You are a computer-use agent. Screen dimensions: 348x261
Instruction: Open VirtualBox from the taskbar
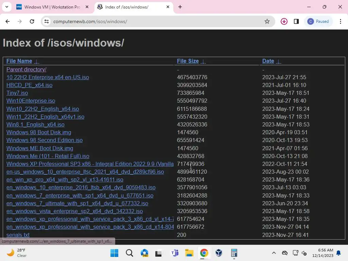pos(219,253)
